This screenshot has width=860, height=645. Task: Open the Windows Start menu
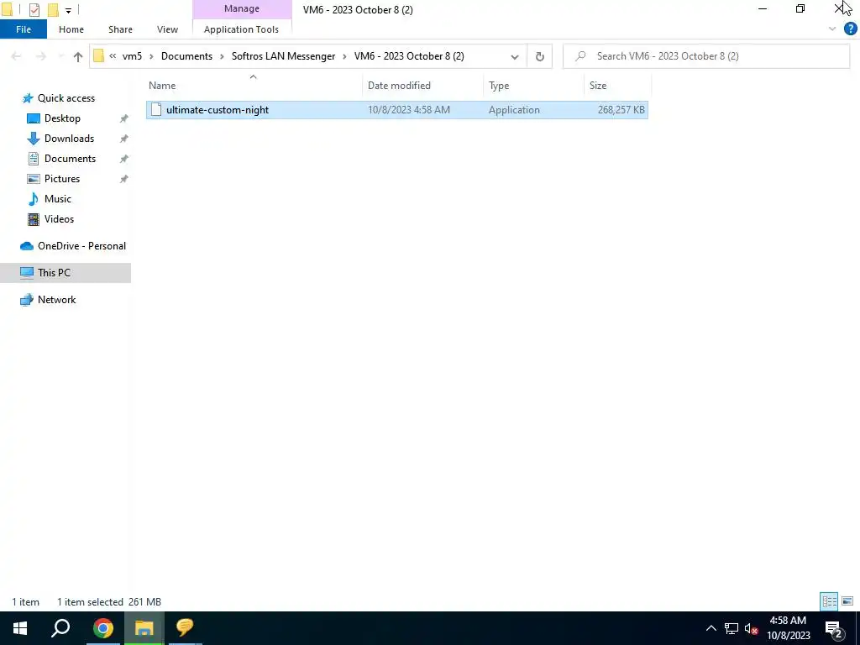[x=20, y=628]
